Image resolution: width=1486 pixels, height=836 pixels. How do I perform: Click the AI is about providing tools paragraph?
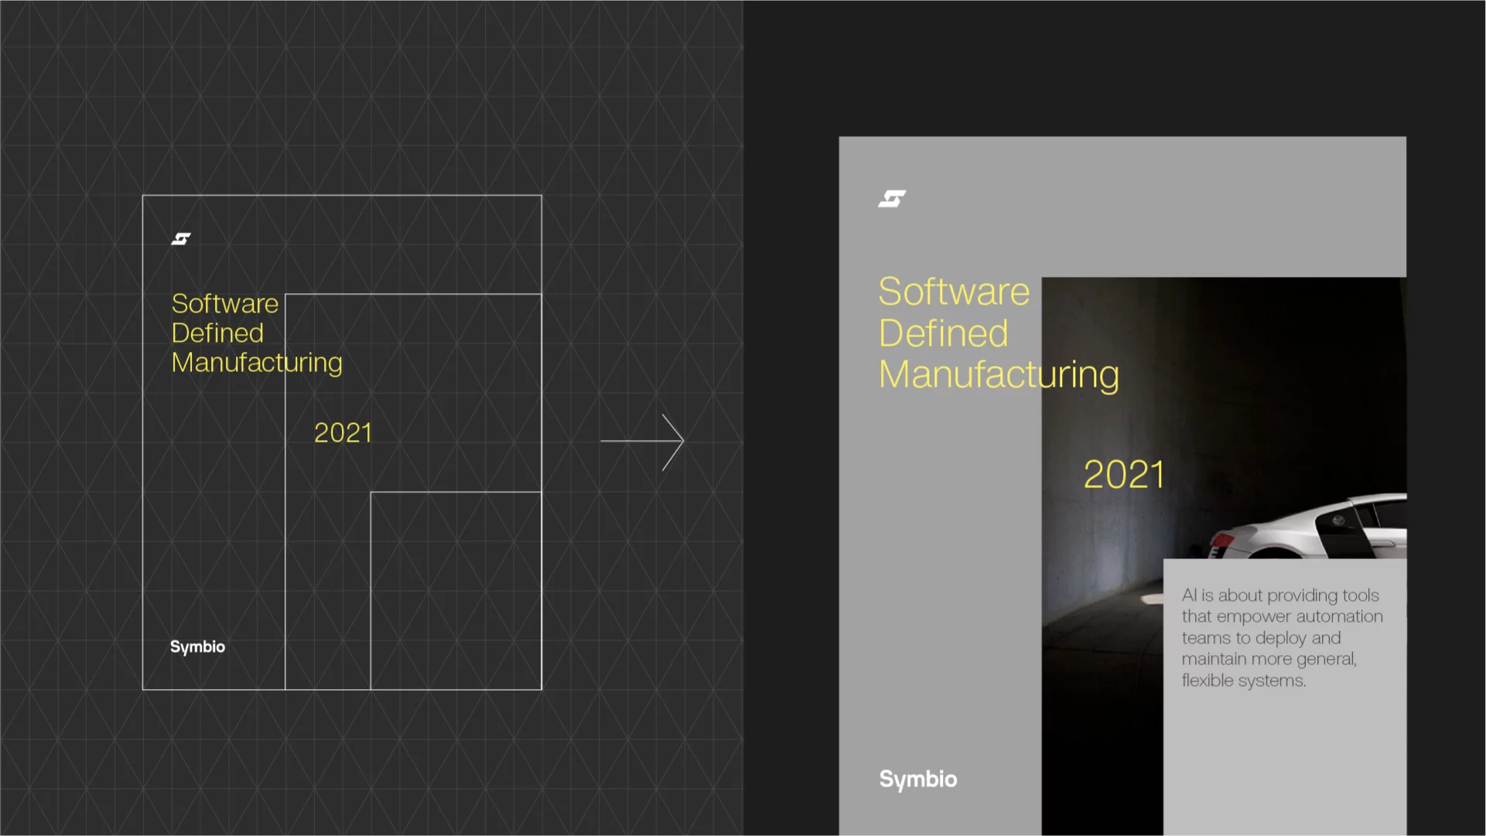[x=1282, y=637]
